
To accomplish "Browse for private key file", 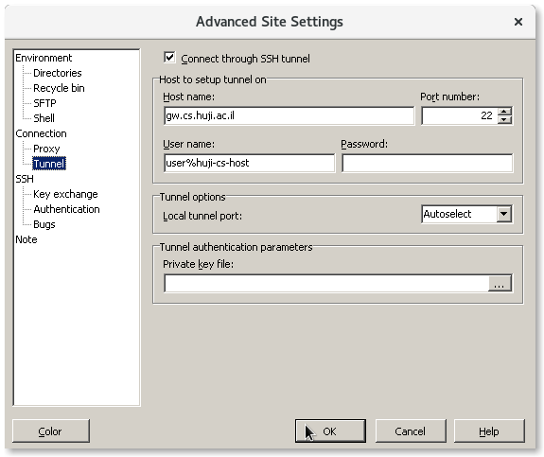I will point(500,284).
